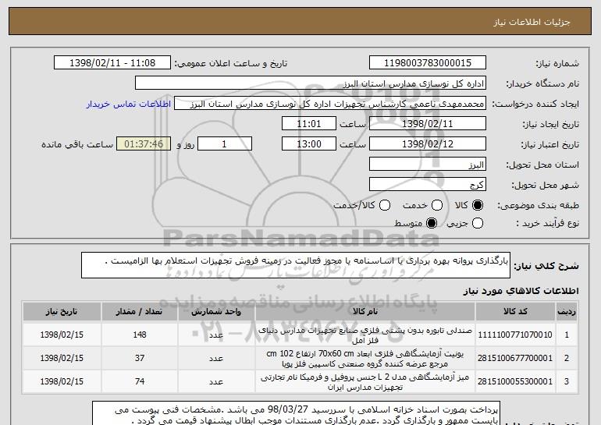Click the delivery city field کرج

tap(428, 185)
